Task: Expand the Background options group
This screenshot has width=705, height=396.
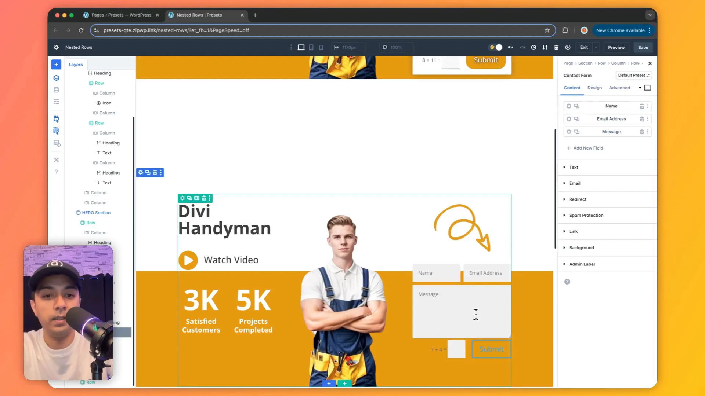Action: click(581, 248)
